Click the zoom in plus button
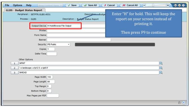Viewport: 189px width, 107px height. click(168, 5)
